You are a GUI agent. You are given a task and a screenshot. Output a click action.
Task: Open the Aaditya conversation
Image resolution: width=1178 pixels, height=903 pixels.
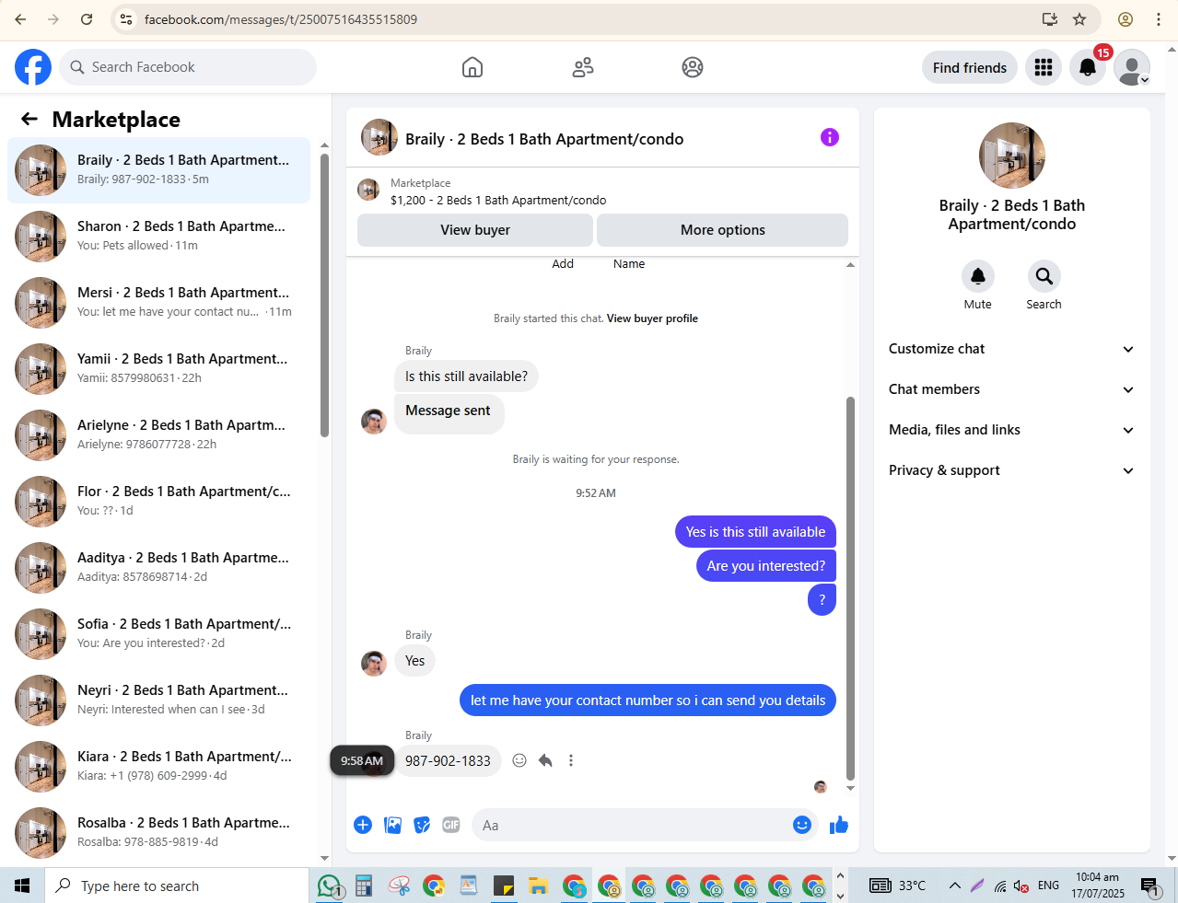coord(158,567)
